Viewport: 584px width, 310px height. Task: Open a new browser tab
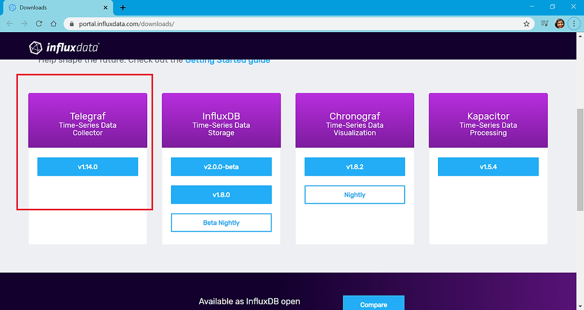click(123, 7)
